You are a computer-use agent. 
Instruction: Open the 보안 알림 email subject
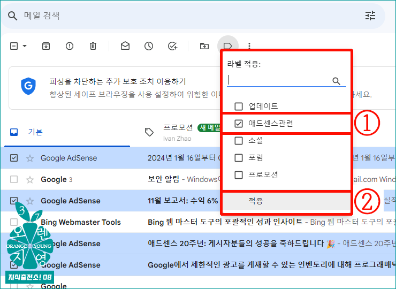(163, 179)
